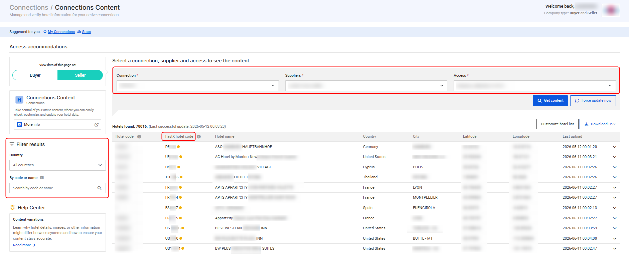Viewport: 629px width, 256px height.
Task: Click the Spain country cell
Action: [368, 208]
